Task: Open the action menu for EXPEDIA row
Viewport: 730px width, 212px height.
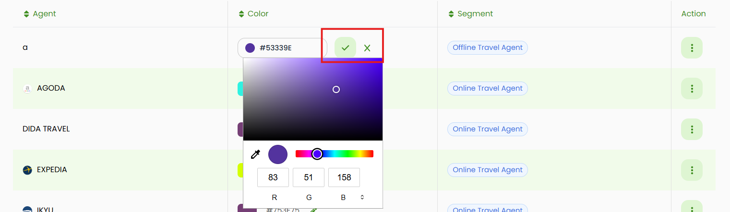Action: [x=692, y=170]
